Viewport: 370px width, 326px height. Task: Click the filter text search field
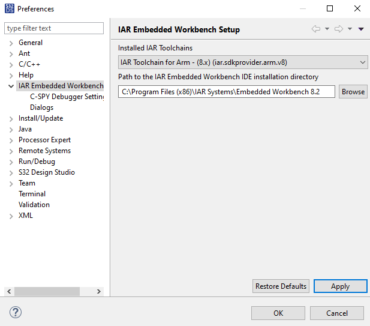(53, 28)
